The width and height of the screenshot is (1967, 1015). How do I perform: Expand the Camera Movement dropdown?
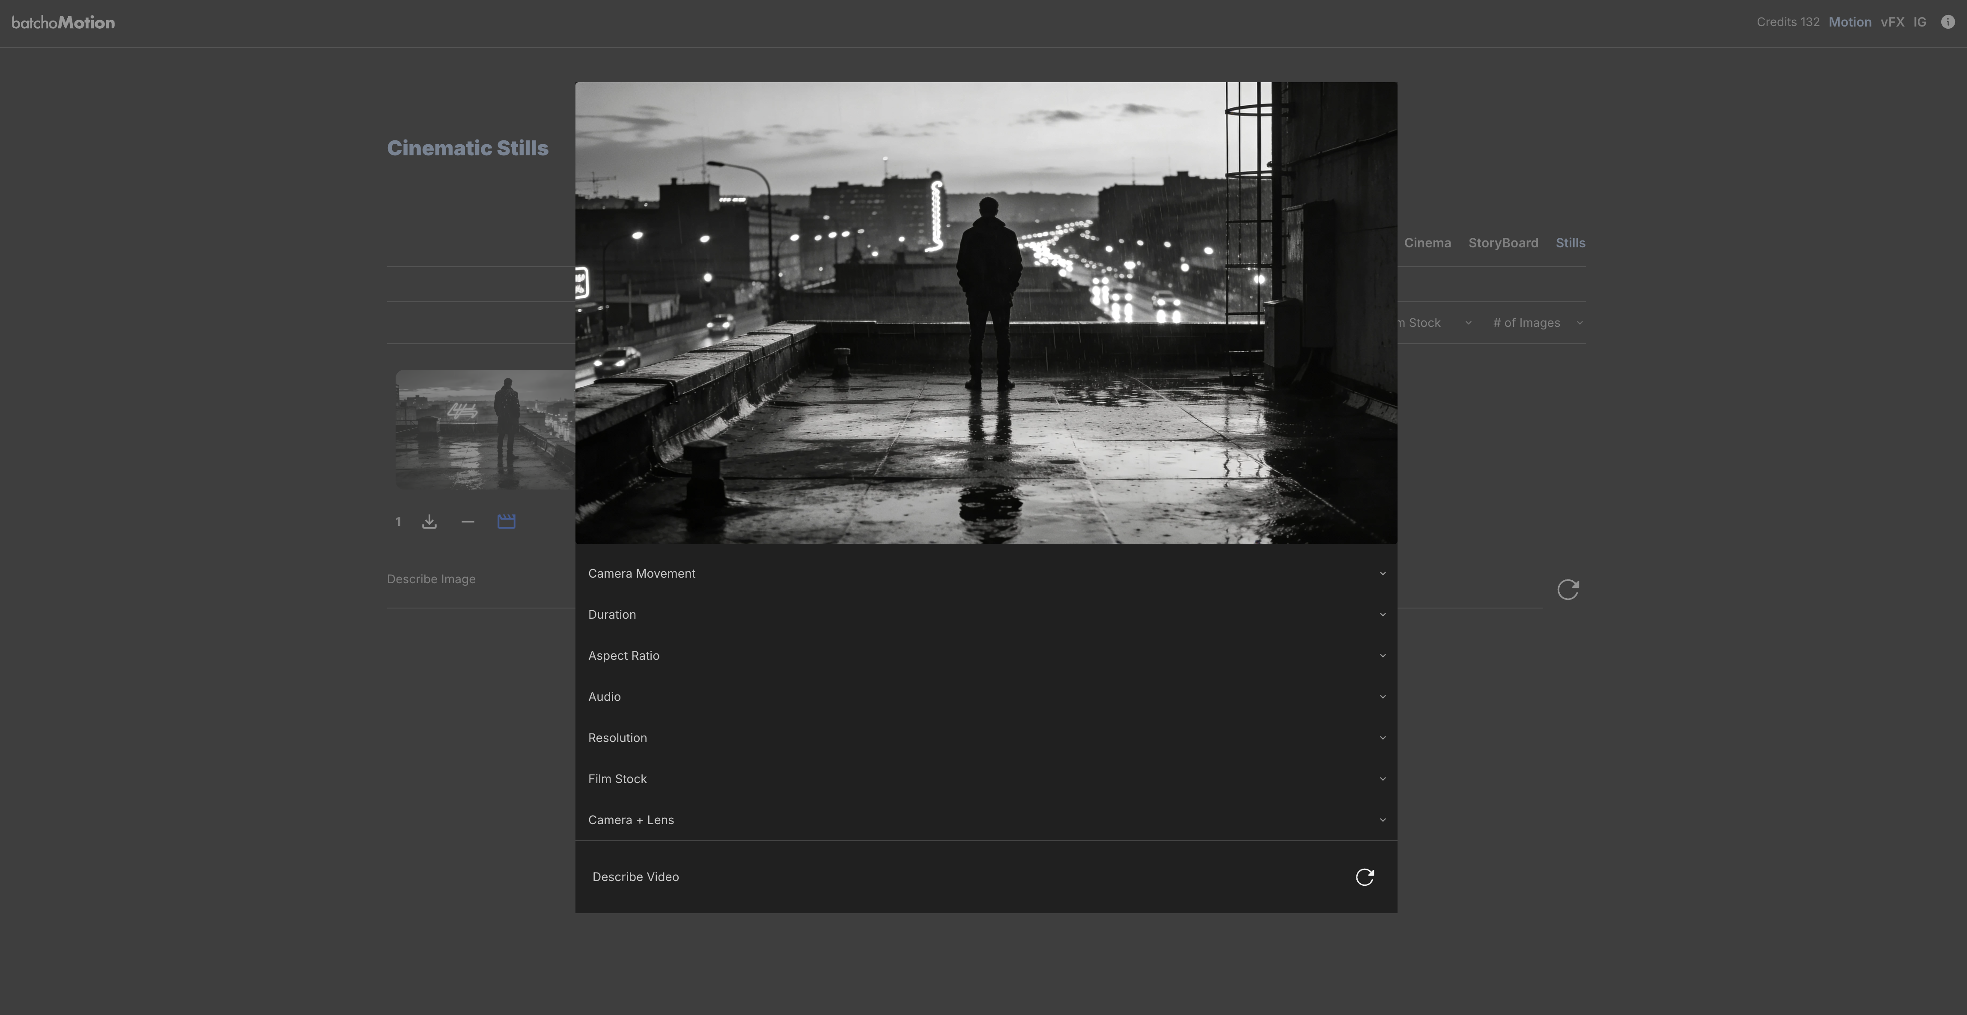click(x=985, y=573)
